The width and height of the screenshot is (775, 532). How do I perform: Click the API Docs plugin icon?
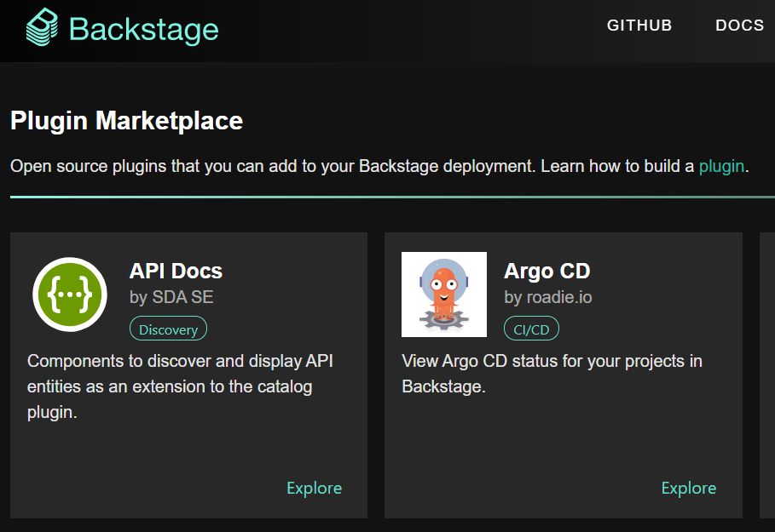69,295
